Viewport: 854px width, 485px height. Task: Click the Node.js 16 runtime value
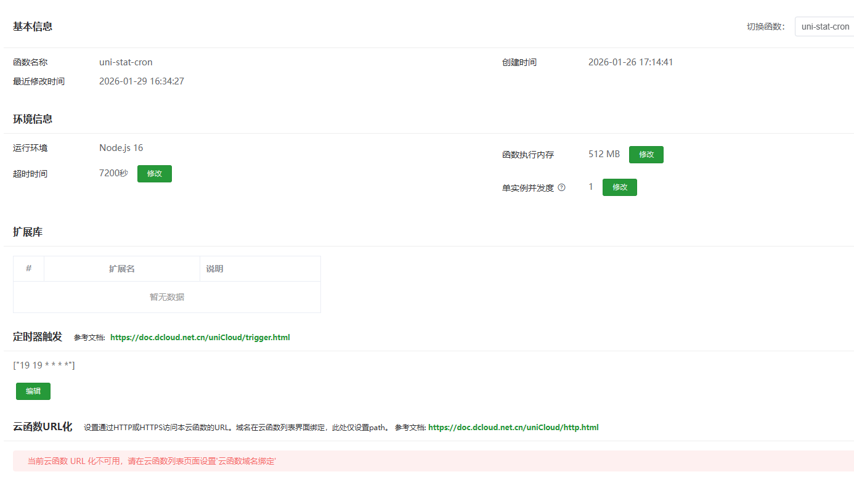pyautogui.click(x=121, y=148)
